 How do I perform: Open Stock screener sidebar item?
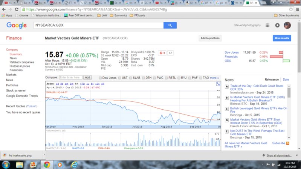16,91
